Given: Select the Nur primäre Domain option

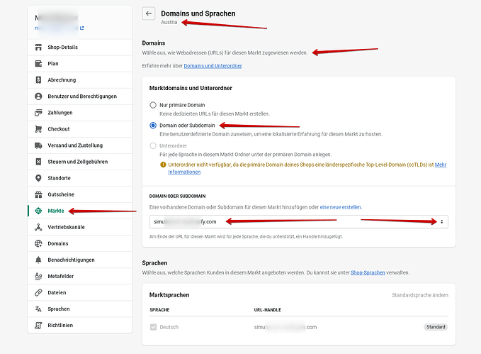Looking at the screenshot, I should click(x=153, y=105).
